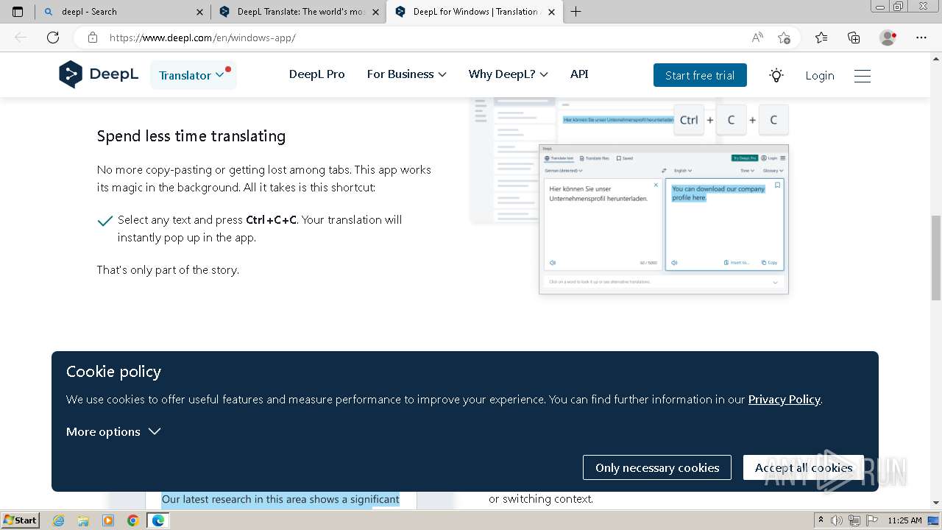Click the page vertical scrollbar thumb
This screenshot has height=530, width=942.
point(935,258)
